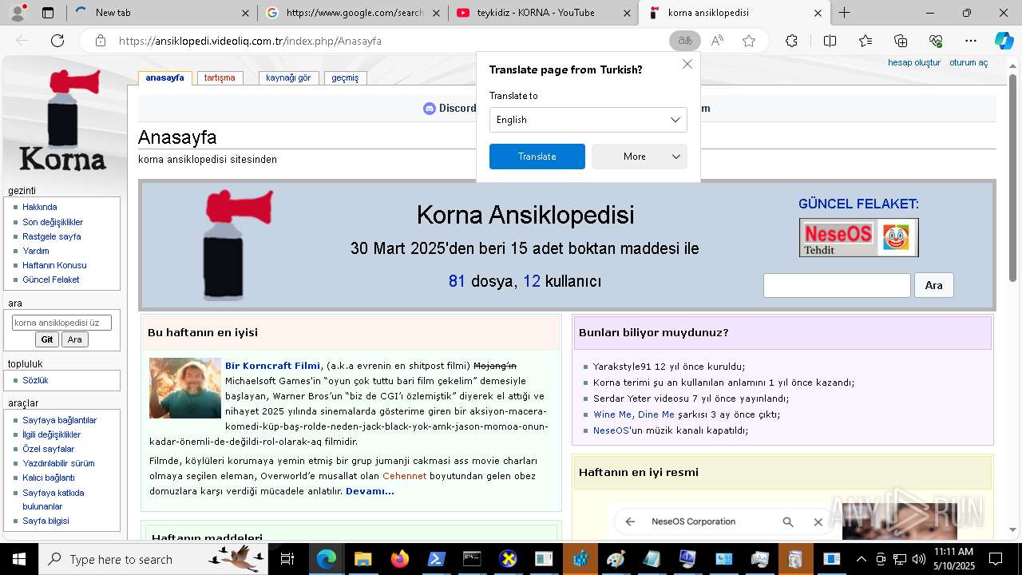The width and height of the screenshot is (1022, 575).
Task: Click the Devamı... link
Action: (x=370, y=491)
